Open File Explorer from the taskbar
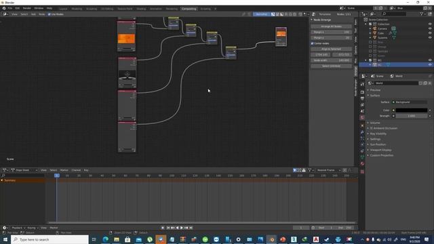This screenshot has width=434, height=244. coord(117,239)
